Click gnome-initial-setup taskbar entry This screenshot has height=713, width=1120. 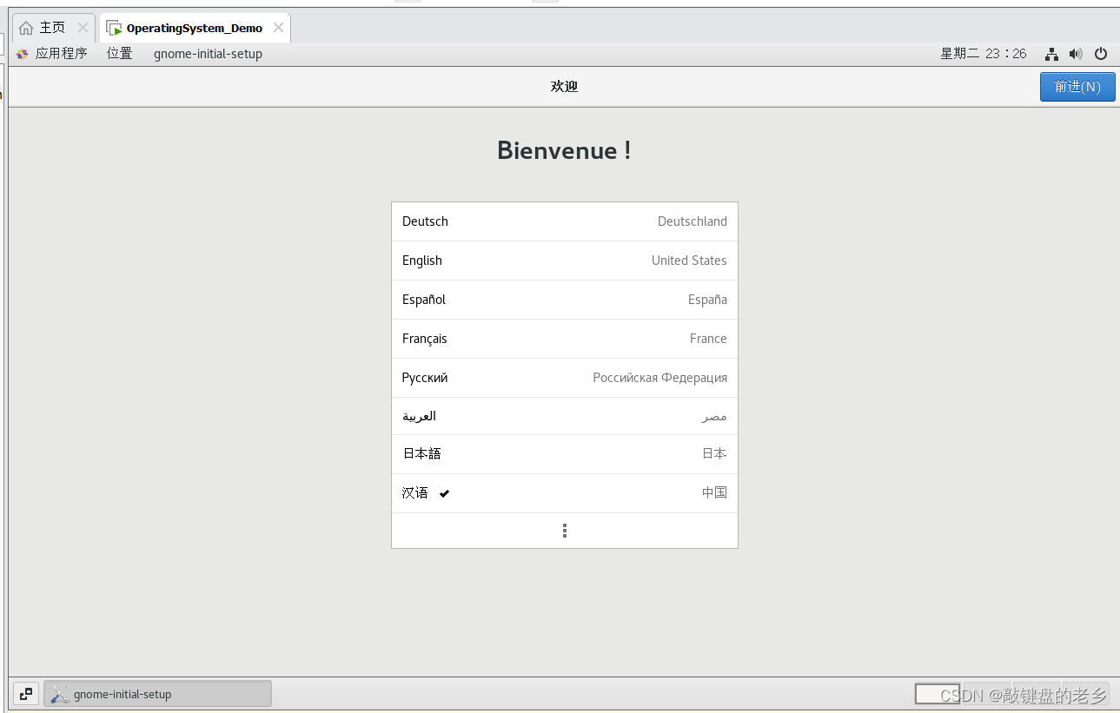157,694
